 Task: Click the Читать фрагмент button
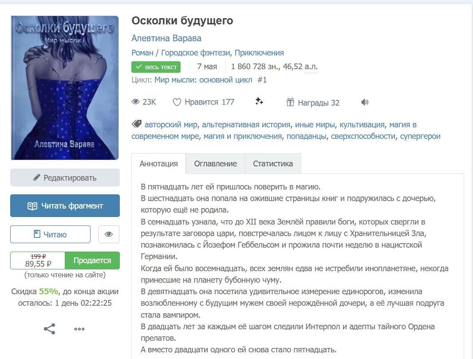click(65, 206)
